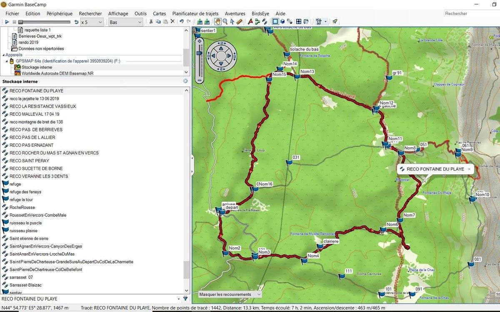Start playback with the play button

coord(7,22)
